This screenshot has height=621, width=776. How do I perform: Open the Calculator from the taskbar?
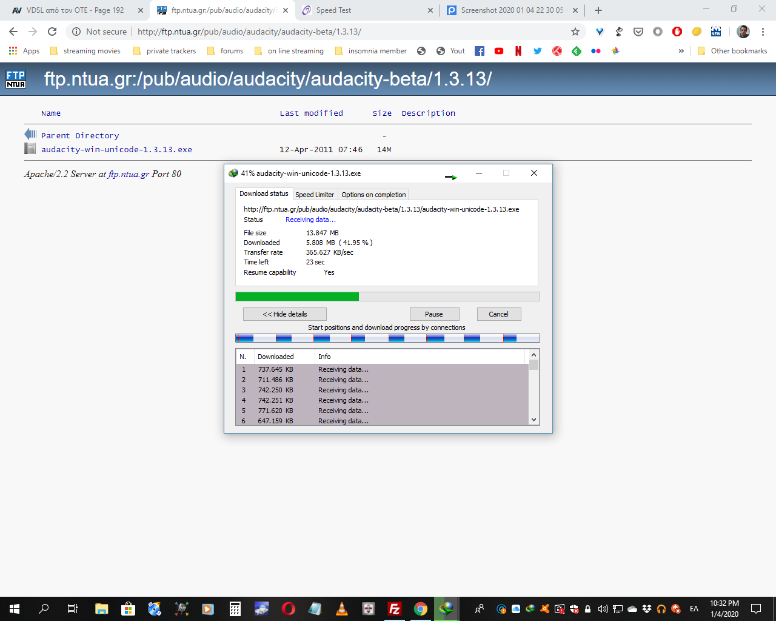coord(235,609)
